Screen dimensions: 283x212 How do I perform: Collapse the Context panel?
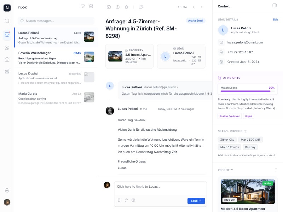coord(275,5)
